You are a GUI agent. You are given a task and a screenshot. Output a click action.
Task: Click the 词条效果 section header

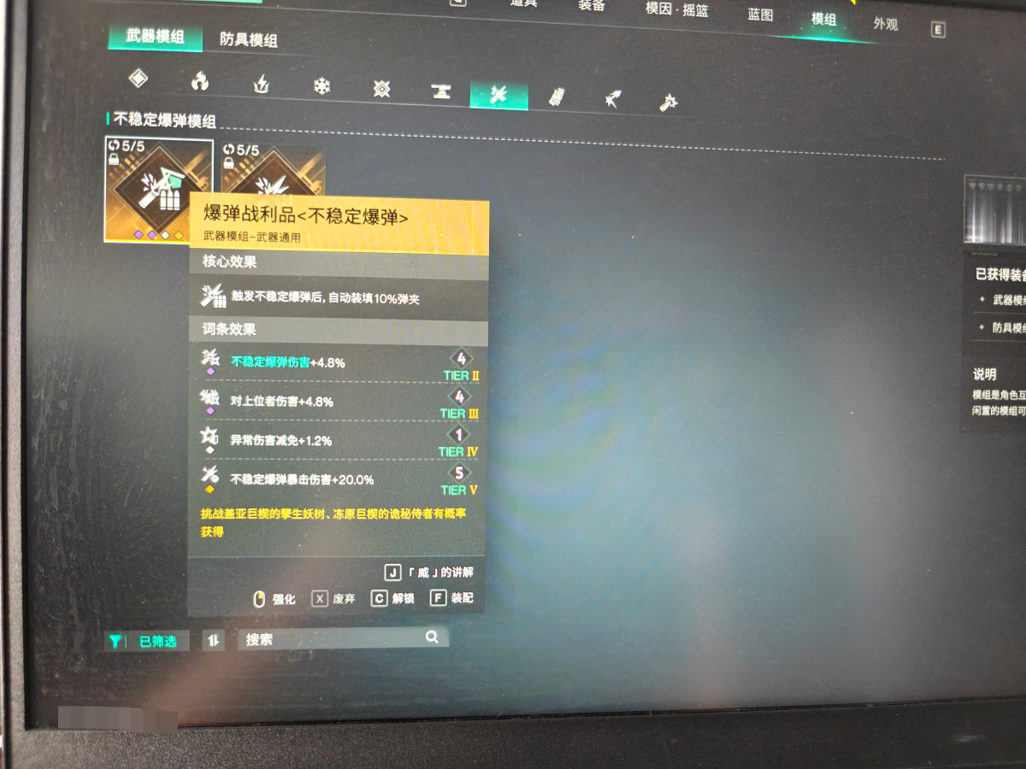338,329
